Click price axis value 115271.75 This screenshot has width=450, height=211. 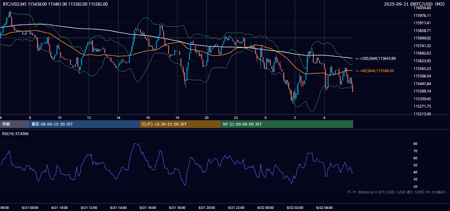pyautogui.click(x=422, y=106)
